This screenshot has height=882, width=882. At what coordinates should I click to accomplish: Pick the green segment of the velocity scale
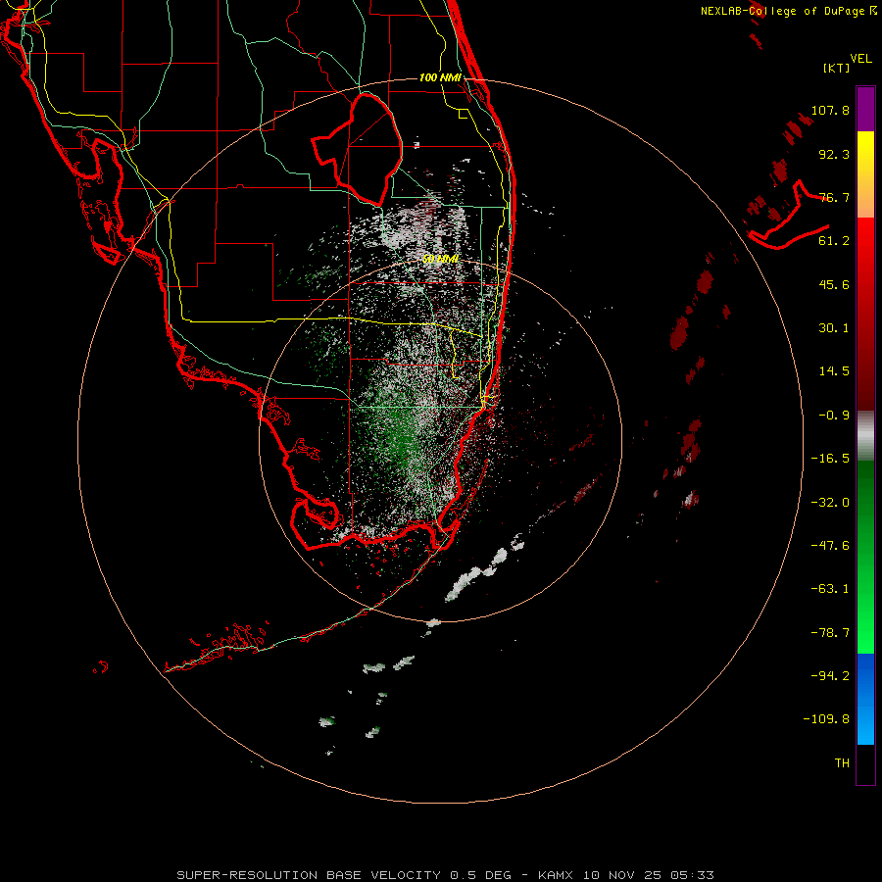pos(865,557)
